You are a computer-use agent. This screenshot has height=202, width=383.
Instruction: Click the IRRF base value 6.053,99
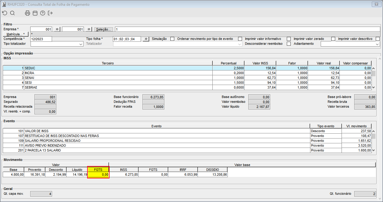click(183, 174)
